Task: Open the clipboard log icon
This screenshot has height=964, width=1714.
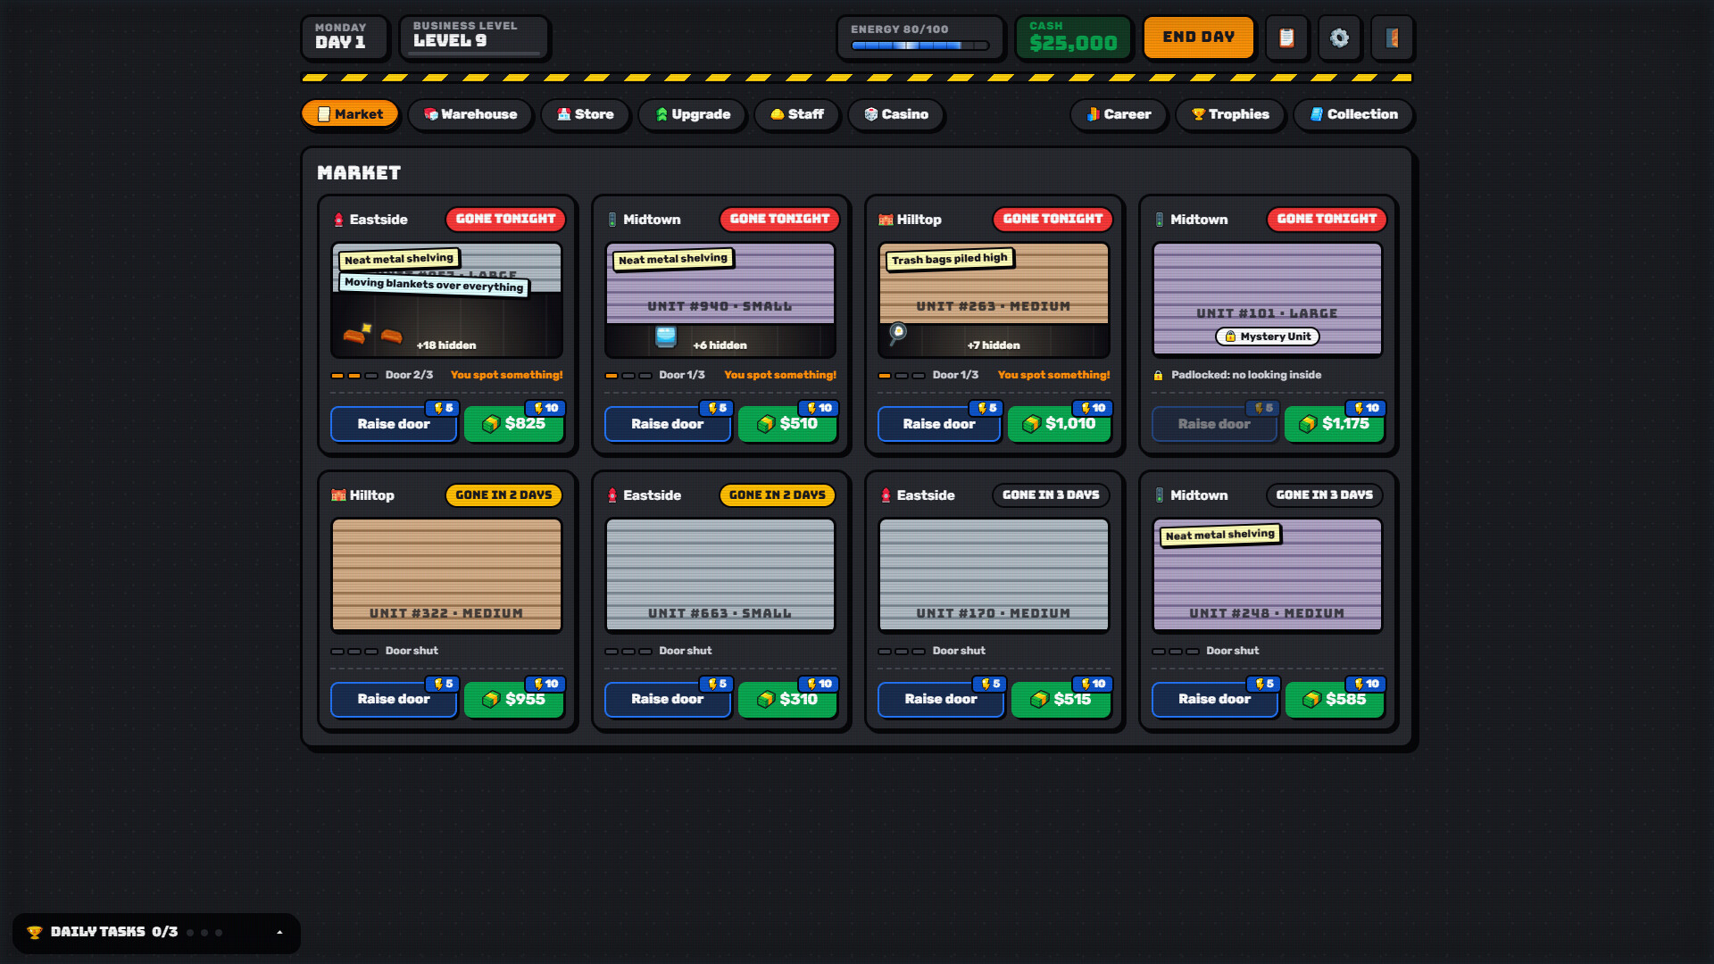Action: 1286,37
